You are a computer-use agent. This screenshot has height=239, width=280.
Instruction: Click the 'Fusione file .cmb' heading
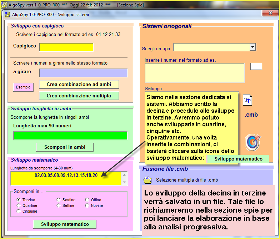[x=165, y=169]
